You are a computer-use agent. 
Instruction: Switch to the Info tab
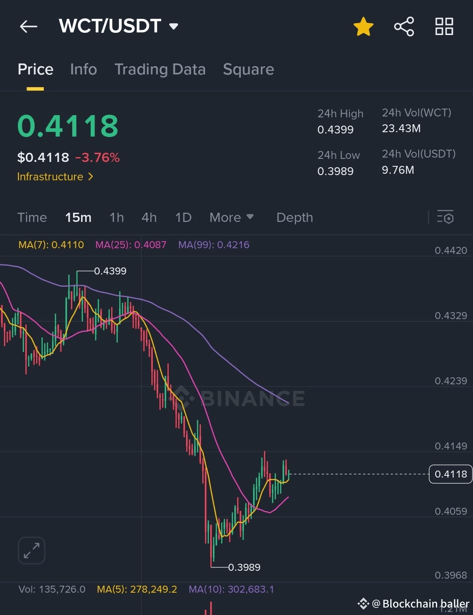coord(83,69)
